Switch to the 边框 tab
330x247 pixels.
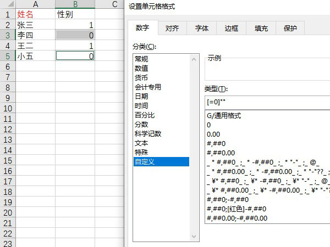(x=232, y=28)
